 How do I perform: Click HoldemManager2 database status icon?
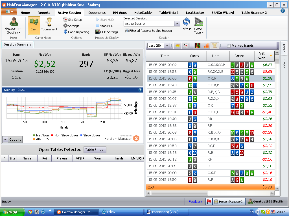click(x=229, y=201)
